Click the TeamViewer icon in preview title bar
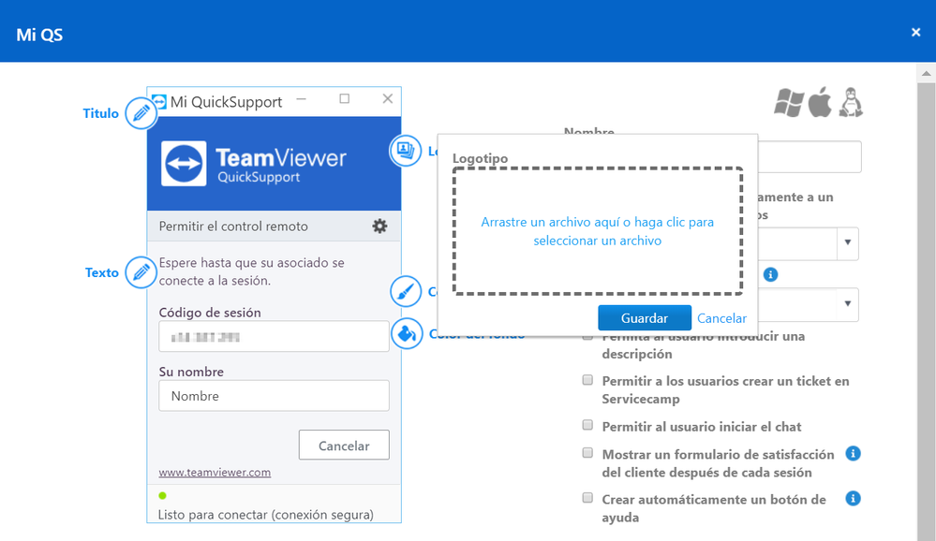 pos(159,101)
